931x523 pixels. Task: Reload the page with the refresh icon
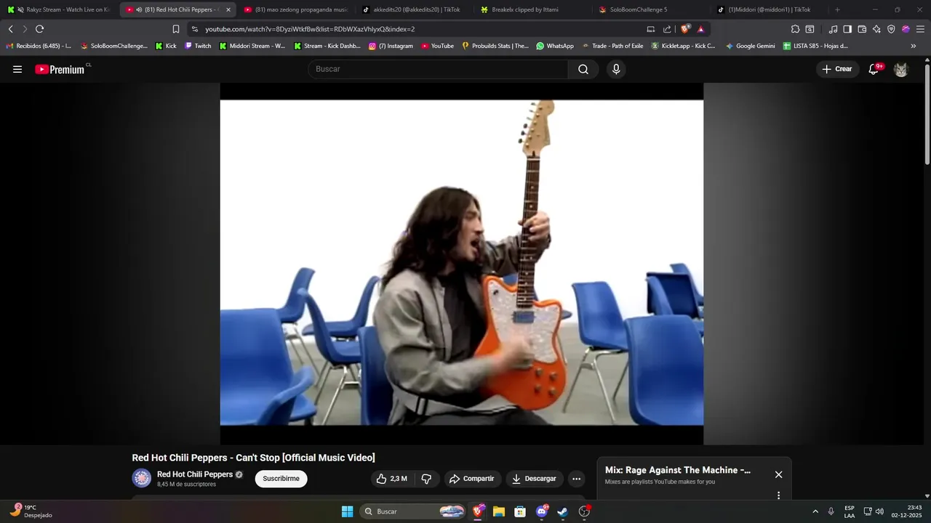(39, 29)
